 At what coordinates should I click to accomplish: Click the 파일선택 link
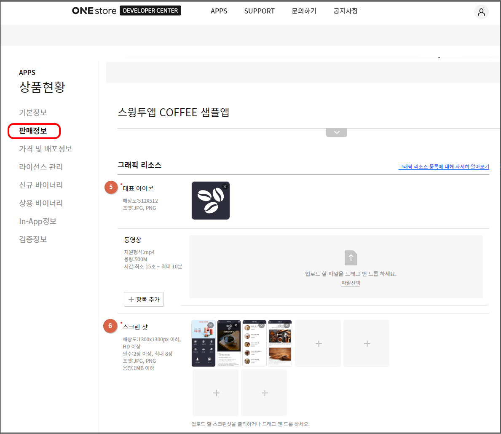[x=351, y=283]
